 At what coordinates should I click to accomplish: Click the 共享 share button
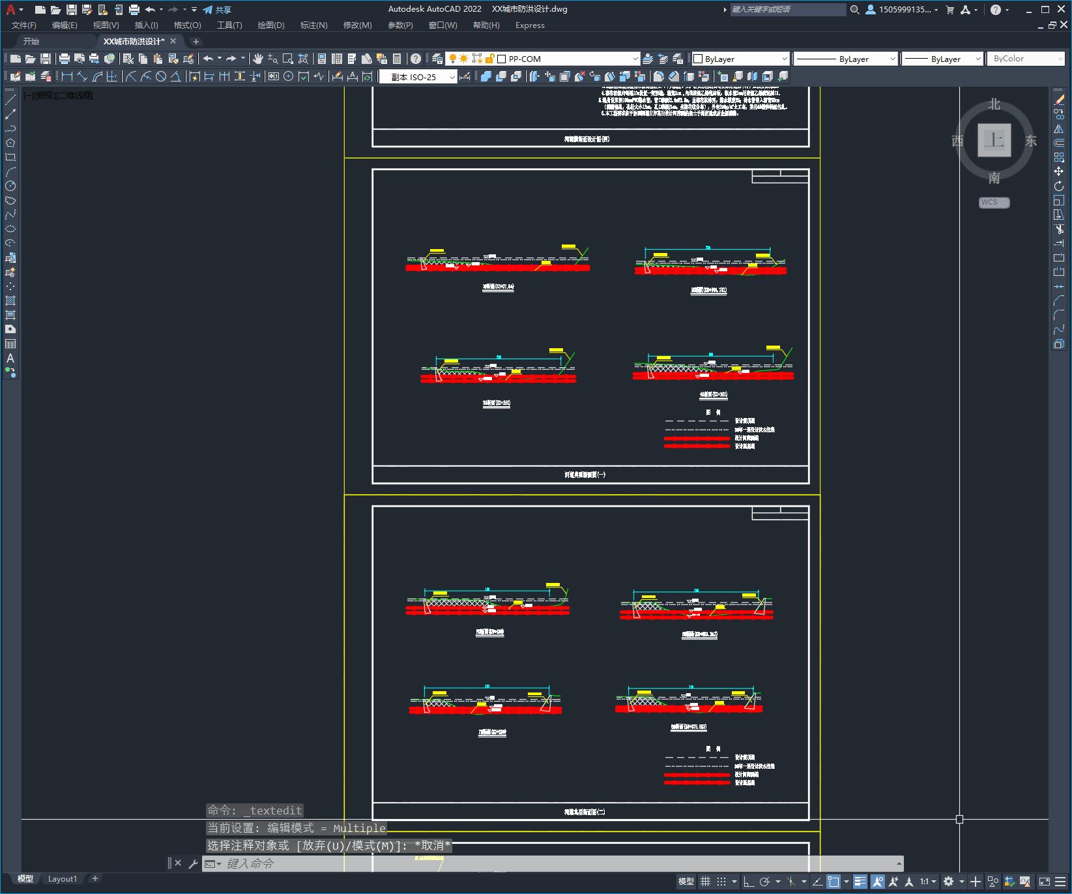pos(217,10)
